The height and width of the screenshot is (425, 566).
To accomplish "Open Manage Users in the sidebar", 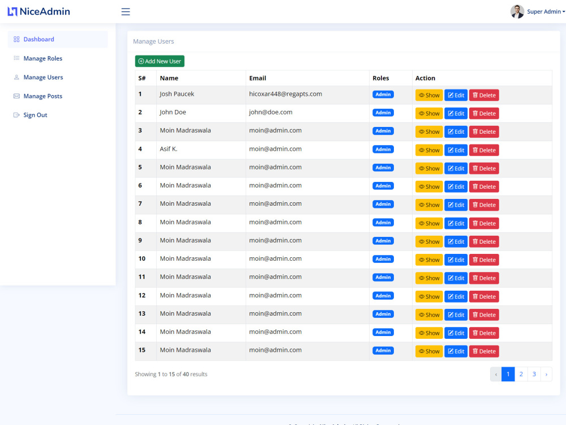I will tap(58, 77).
